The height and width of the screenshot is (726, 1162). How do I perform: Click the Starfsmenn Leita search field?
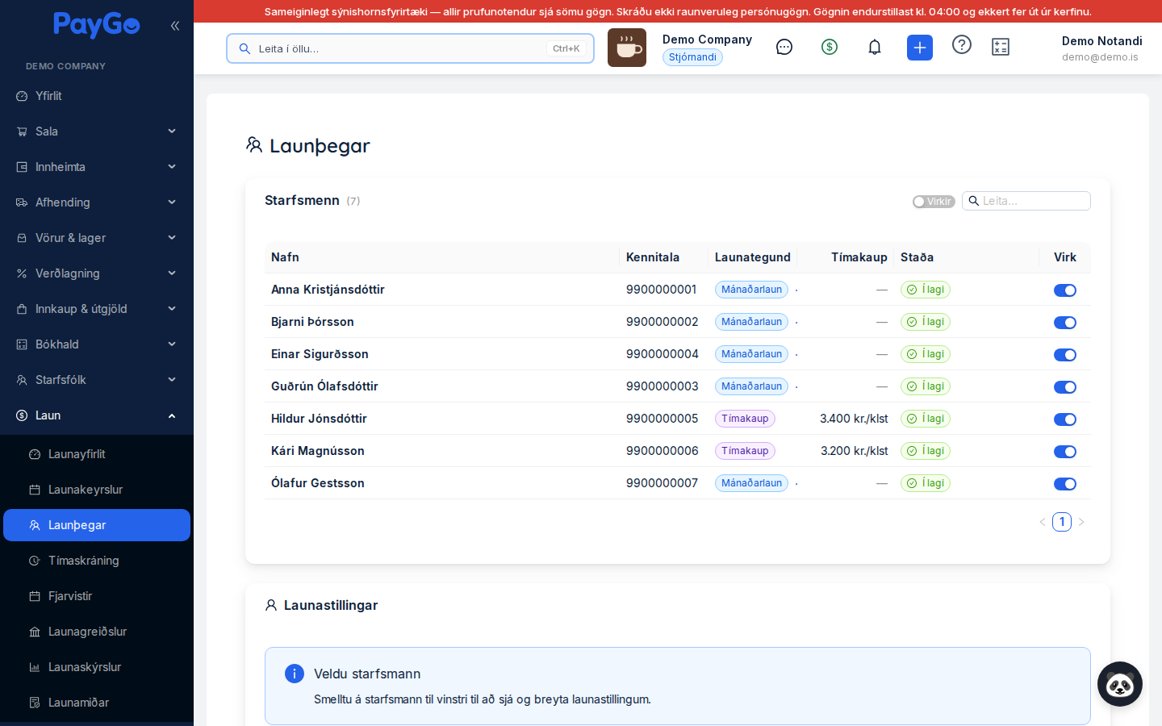[x=1026, y=201]
